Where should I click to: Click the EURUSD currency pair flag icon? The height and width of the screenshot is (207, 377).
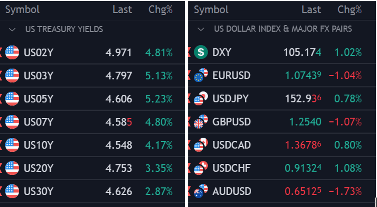(201, 75)
